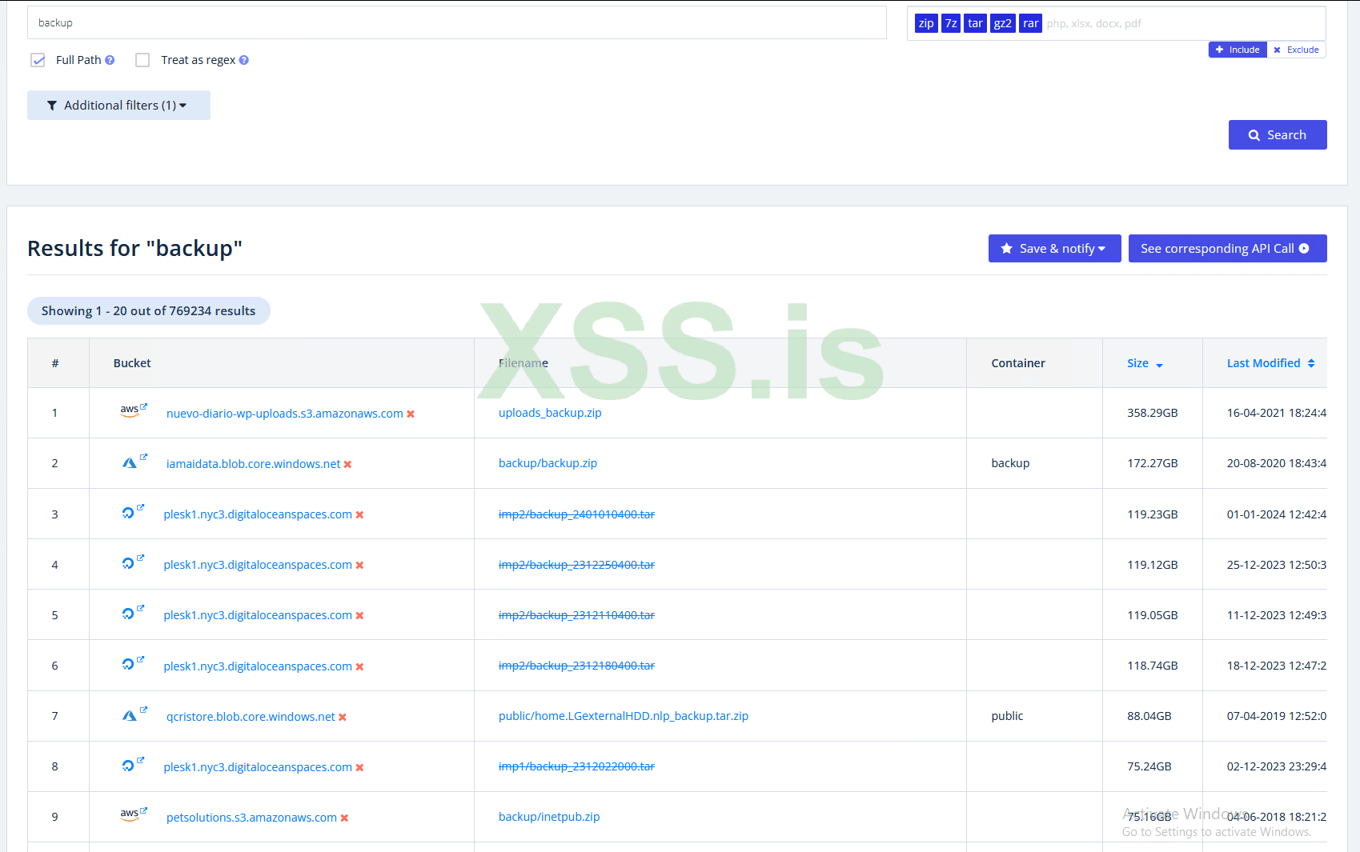Select the gz2 extension tag

[x=1003, y=23]
